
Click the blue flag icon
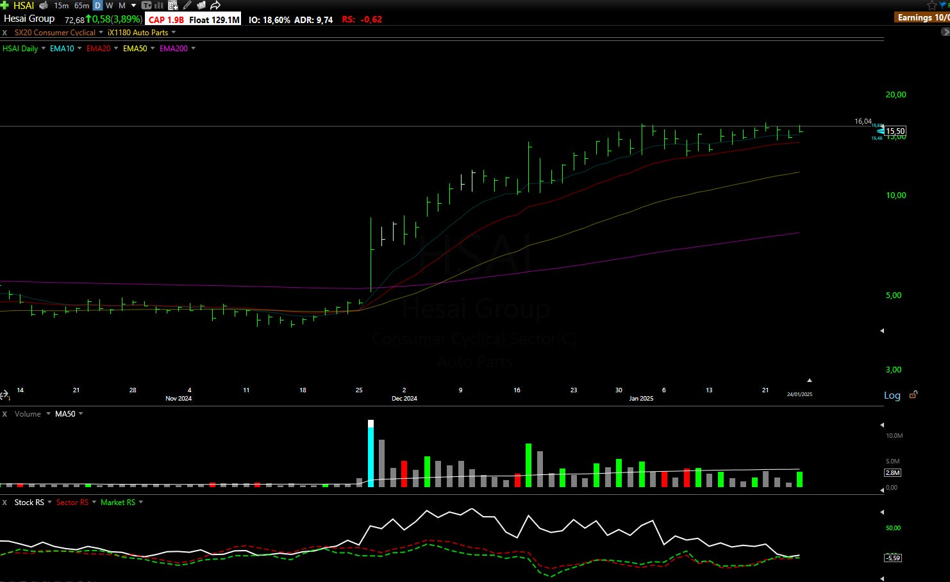click(x=944, y=5)
